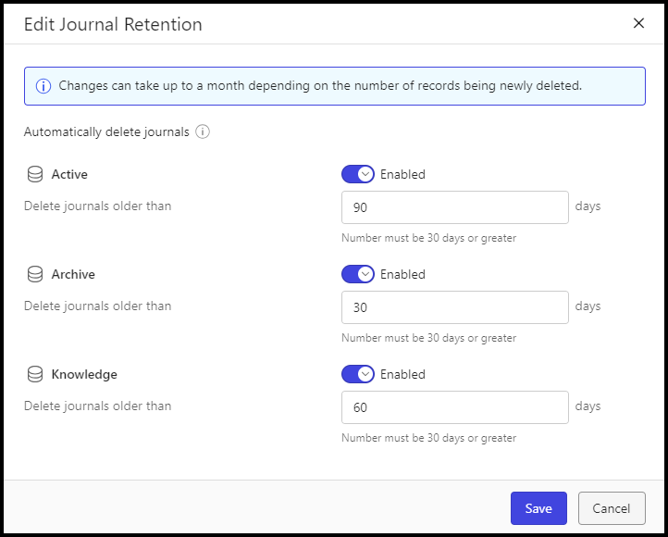Click the database icon next to Active
The height and width of the screenshot is (537, 668).
(35, 174)
